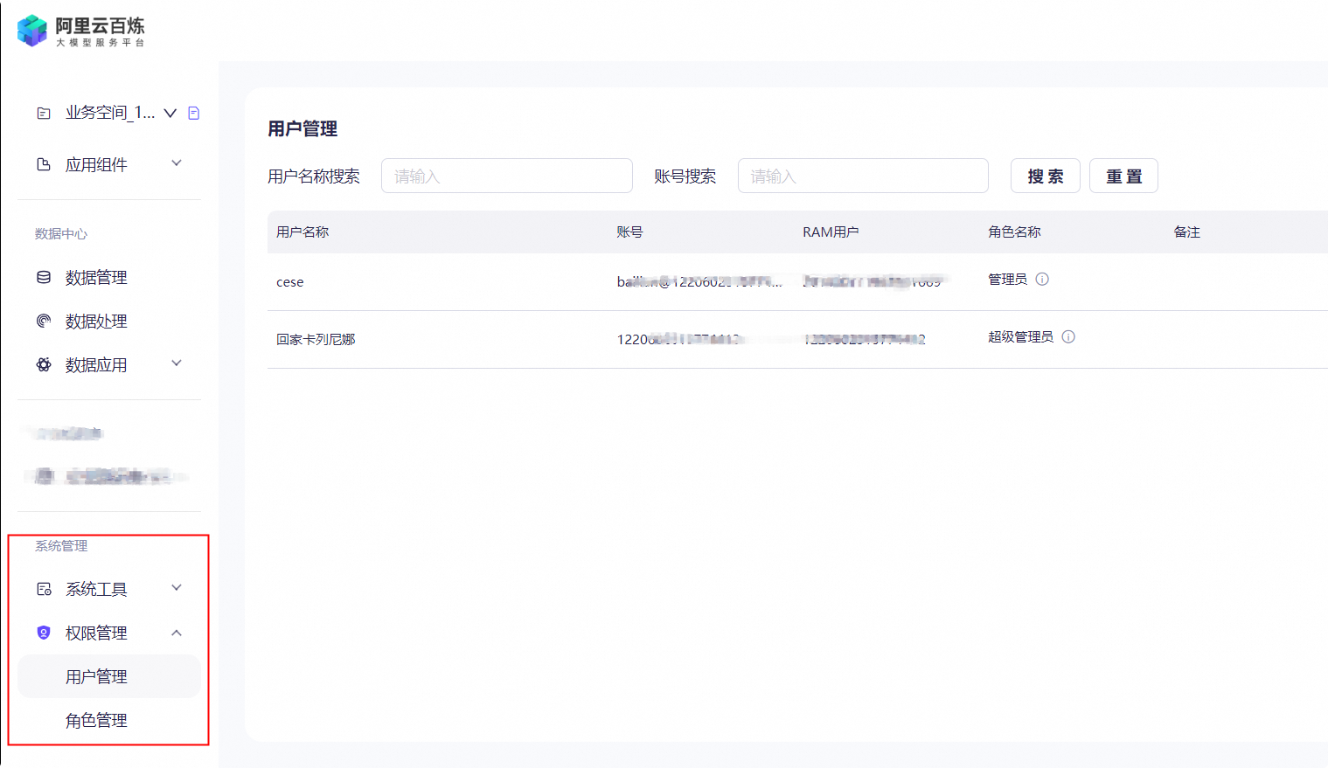Click the 用户管理 page heading

(302, 128)
